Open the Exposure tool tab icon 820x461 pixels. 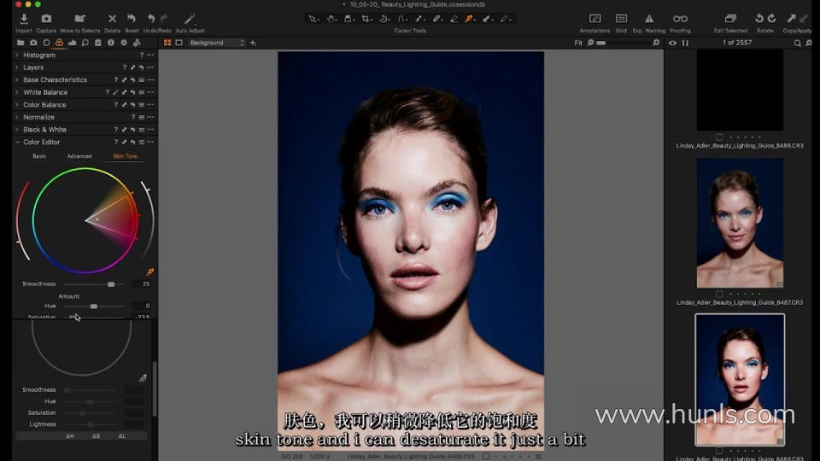point(72,43)
